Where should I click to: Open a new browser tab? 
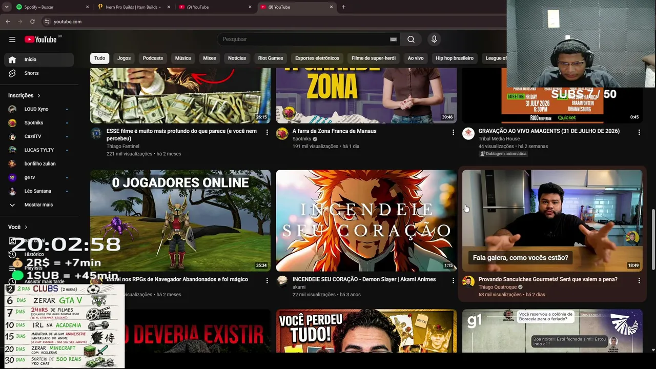pyautogui.click(x=343, y=7)
